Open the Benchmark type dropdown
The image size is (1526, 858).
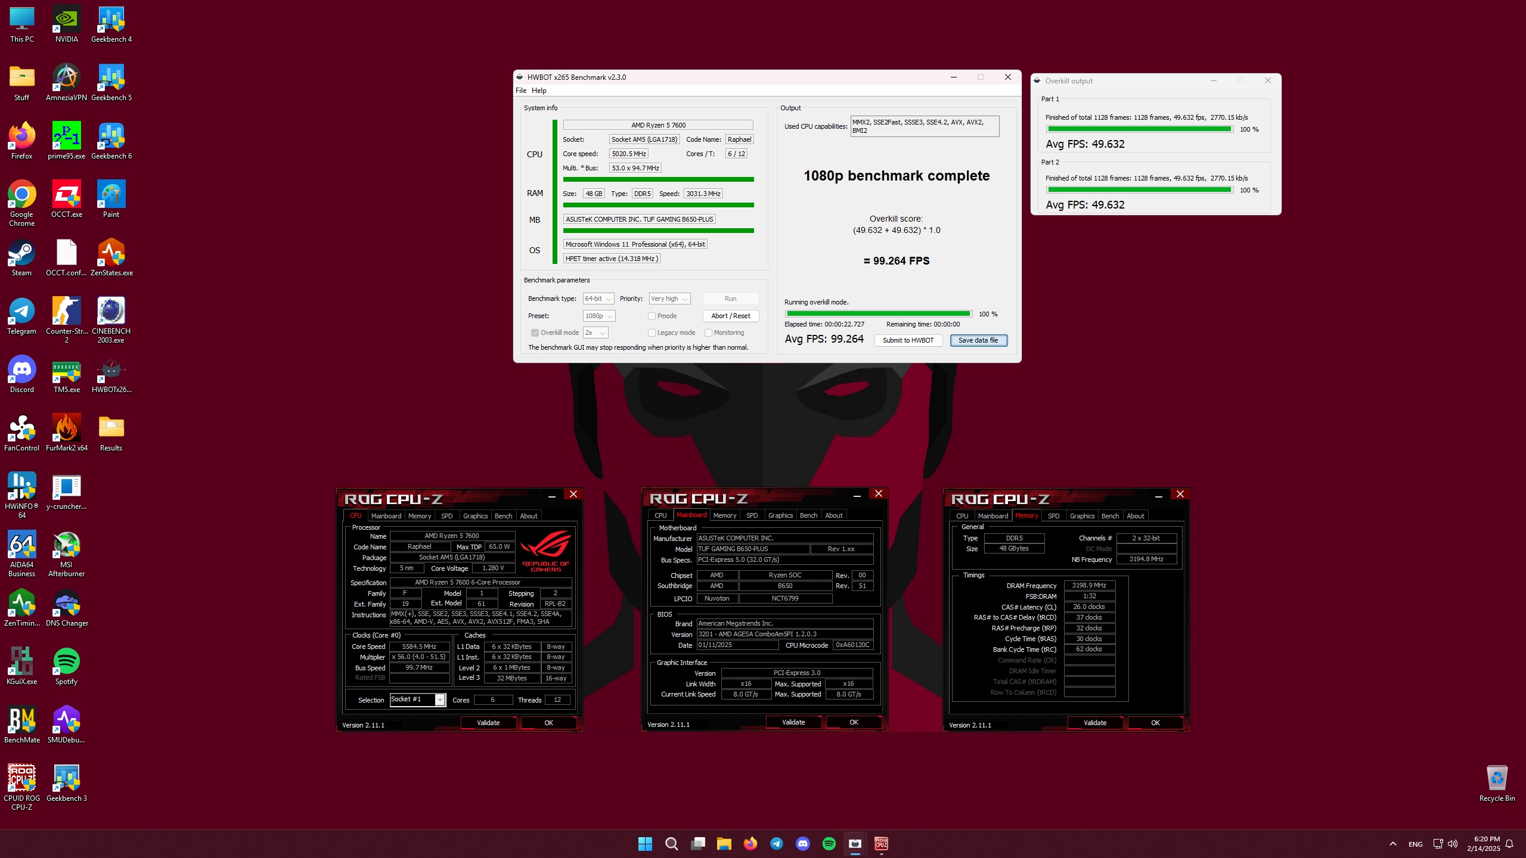598,299
